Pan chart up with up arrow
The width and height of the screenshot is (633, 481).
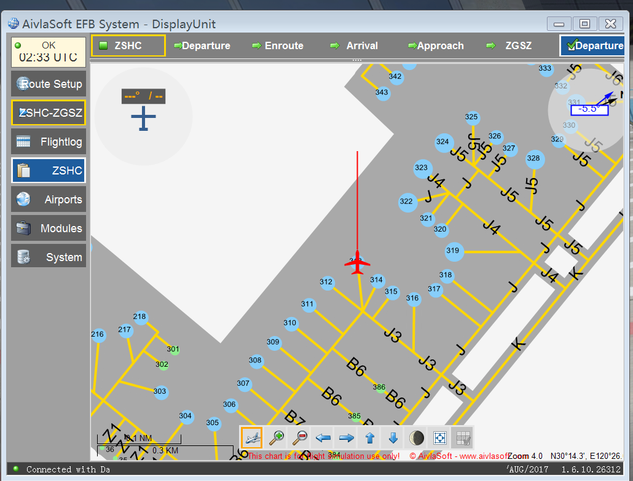pos(370,438)
